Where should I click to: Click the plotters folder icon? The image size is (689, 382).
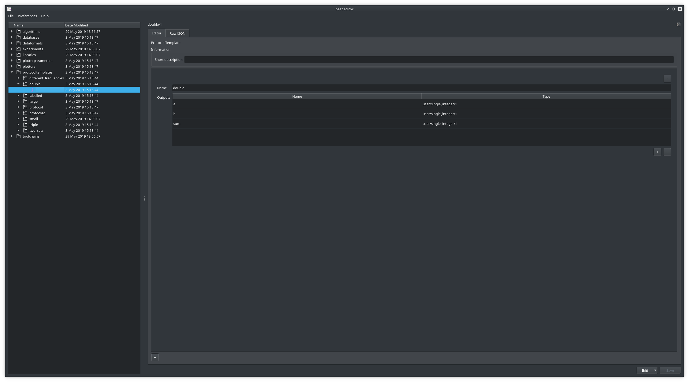click(19, 66)
